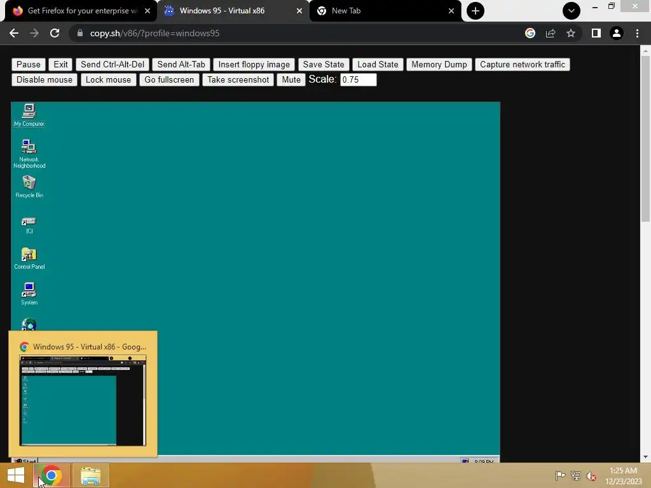
Task: Open the tab search dropdown arrow
Action: (x=572, y=11)
